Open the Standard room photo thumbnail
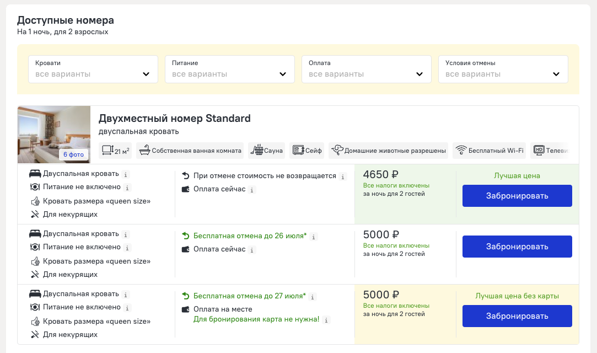 click(x=53, y=135)
